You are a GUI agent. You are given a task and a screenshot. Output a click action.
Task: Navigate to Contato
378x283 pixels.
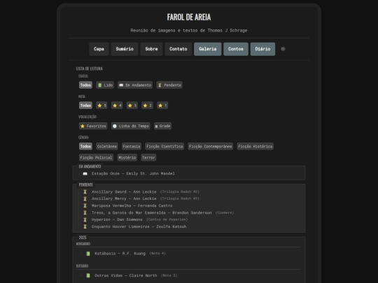178,49
